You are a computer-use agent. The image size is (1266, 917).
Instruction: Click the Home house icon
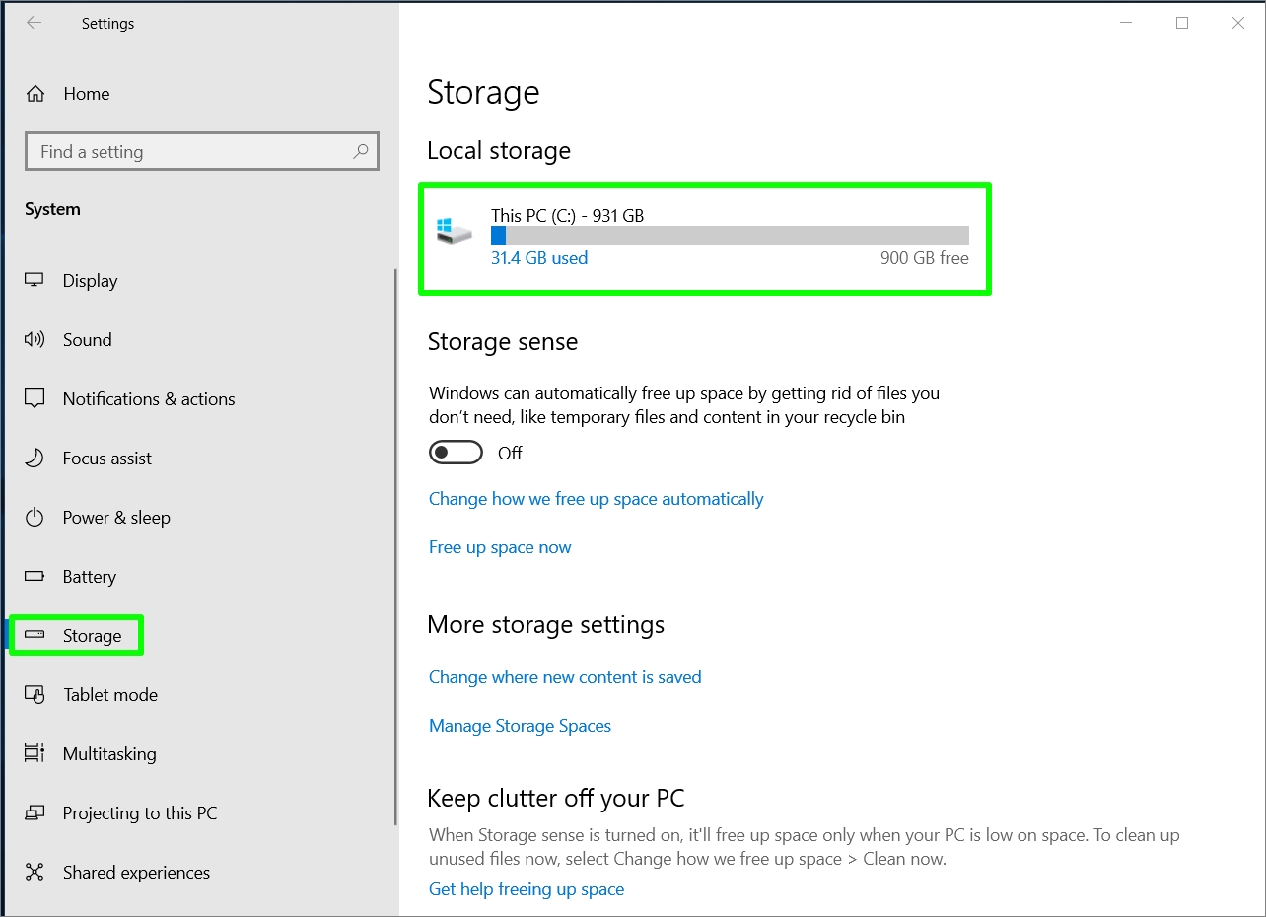pos(35,94)
